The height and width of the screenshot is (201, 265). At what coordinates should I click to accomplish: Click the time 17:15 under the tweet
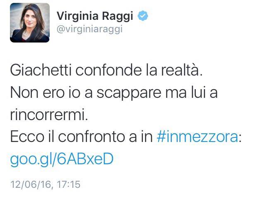coord(68,184)
